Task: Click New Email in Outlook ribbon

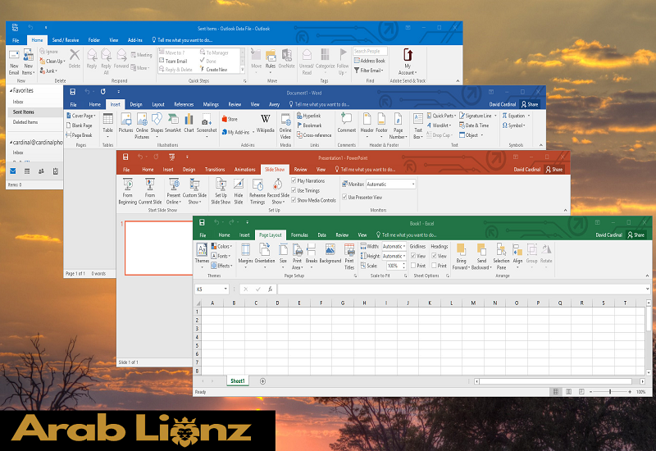Action: (14, 62)
